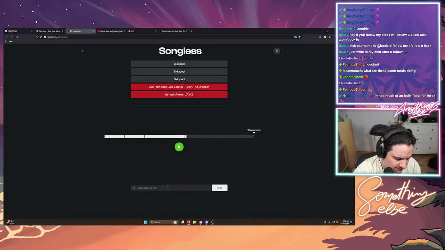Open the notifications bell icon
The width and height of the screenshot is (445, 250).
point(351,222)
